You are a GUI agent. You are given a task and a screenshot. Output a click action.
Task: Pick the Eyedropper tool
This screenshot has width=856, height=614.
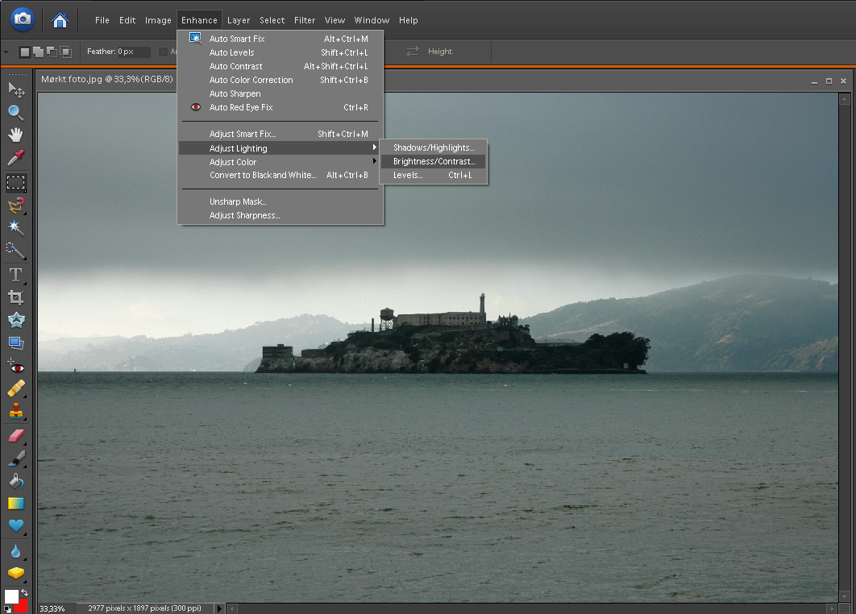coord(15,157)
